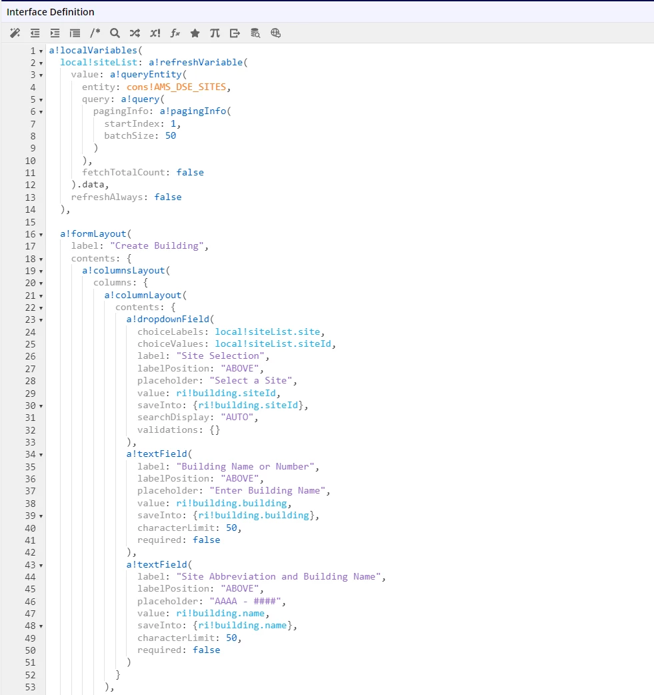Click "Site Abbreviation and Building Name" string
Image resolution: width=654 pixels, height=695 pixels.
(x=279, y=577)
